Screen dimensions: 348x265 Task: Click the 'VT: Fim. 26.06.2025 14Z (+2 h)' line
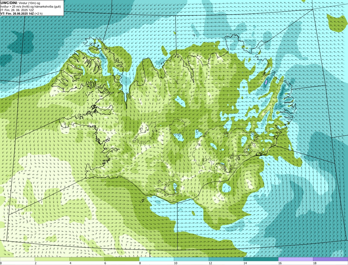(21, 14)
